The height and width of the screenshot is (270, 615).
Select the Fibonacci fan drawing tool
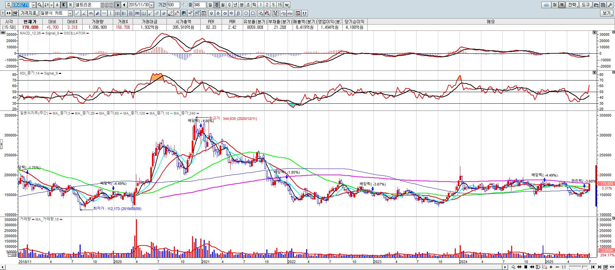97,13
